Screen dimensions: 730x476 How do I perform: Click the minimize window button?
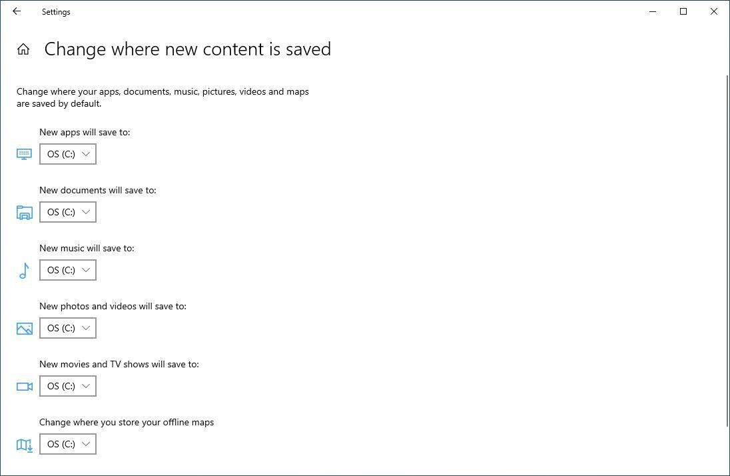652,11
